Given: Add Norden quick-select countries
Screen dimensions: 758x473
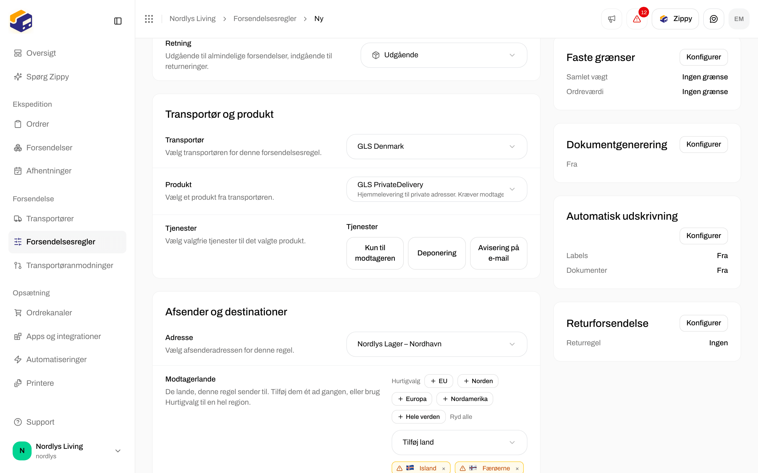Looking at the screenshot, I should pyautogui.click(x=478, y=381).
